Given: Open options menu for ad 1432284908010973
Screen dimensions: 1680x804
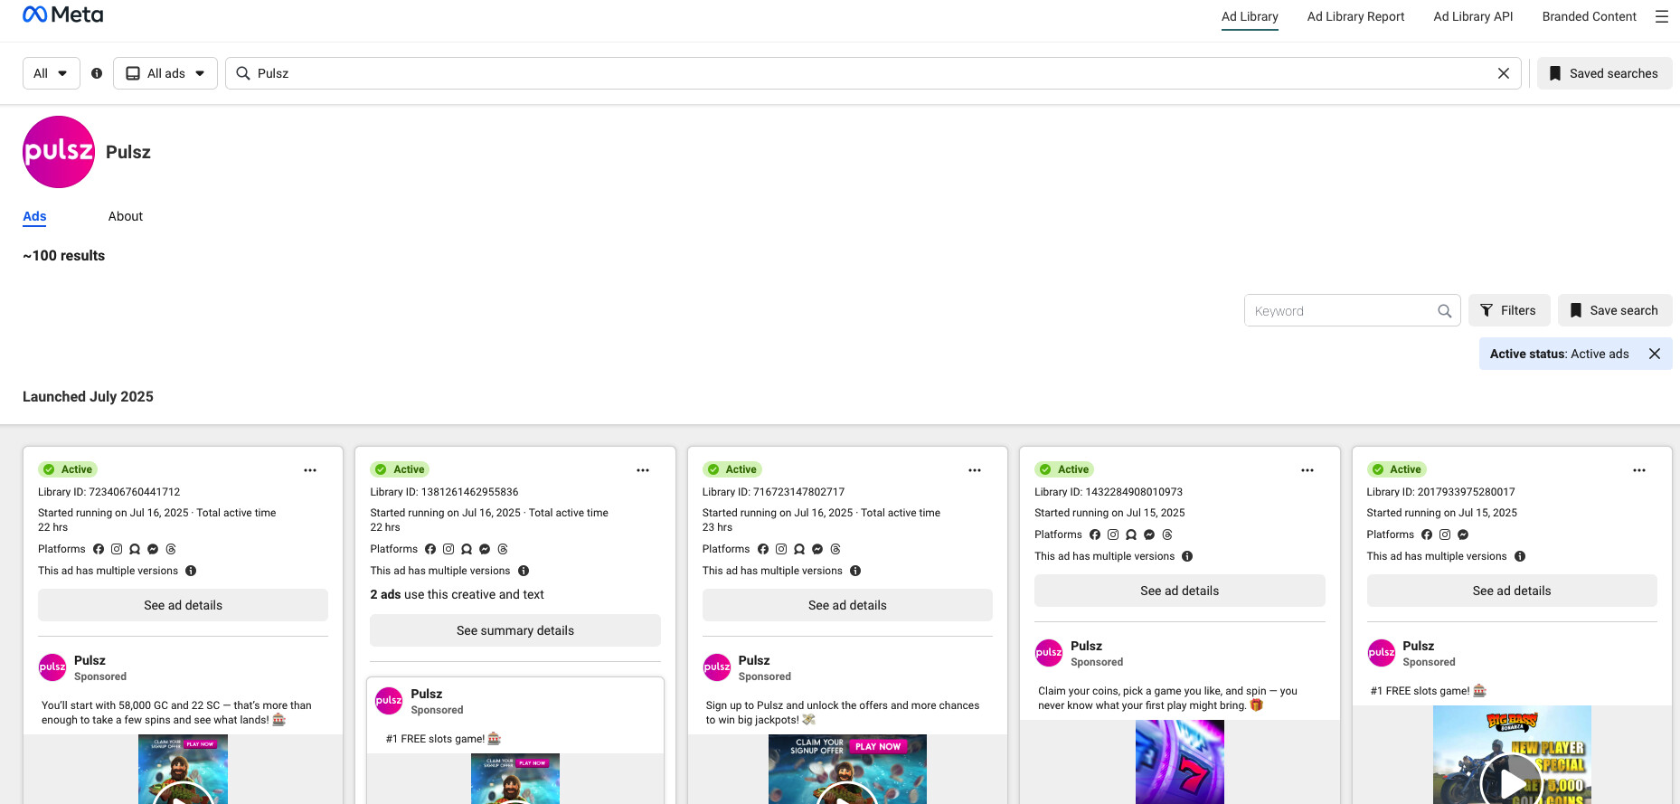Looking at the screenshot, I should (x=1307, y=470).
